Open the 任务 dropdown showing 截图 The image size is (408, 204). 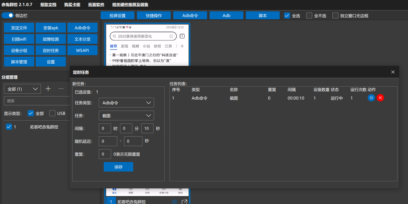click(x=126, y=115)
